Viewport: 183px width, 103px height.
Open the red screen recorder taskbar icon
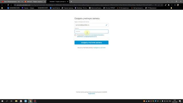point(35,101)
